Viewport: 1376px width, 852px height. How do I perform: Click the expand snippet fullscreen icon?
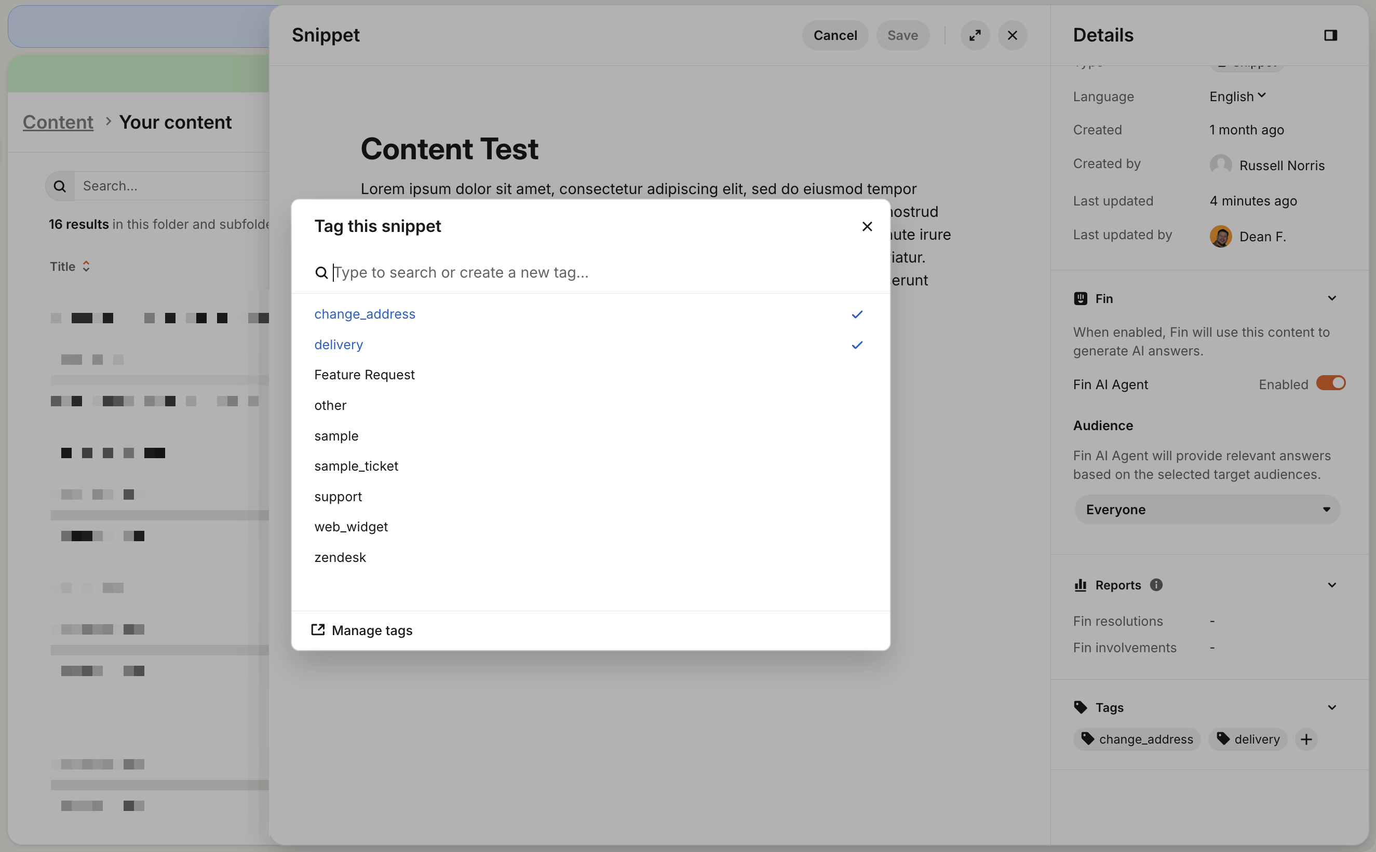coord(975,35)
